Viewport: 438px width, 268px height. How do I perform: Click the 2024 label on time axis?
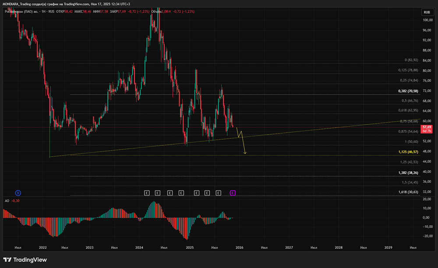click(x=139, y=247)
